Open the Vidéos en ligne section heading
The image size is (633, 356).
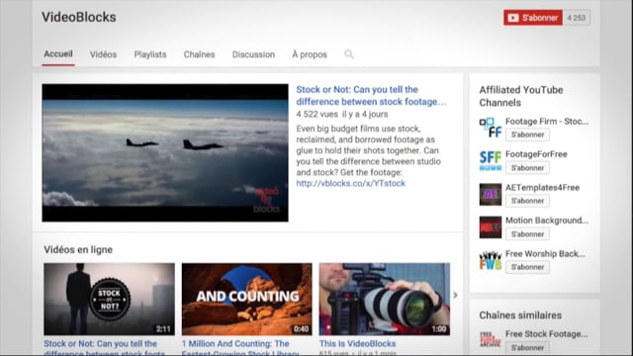[78, 250]
